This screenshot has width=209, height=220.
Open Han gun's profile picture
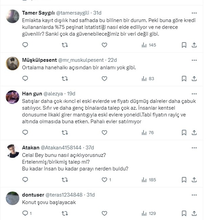point(13,97)
